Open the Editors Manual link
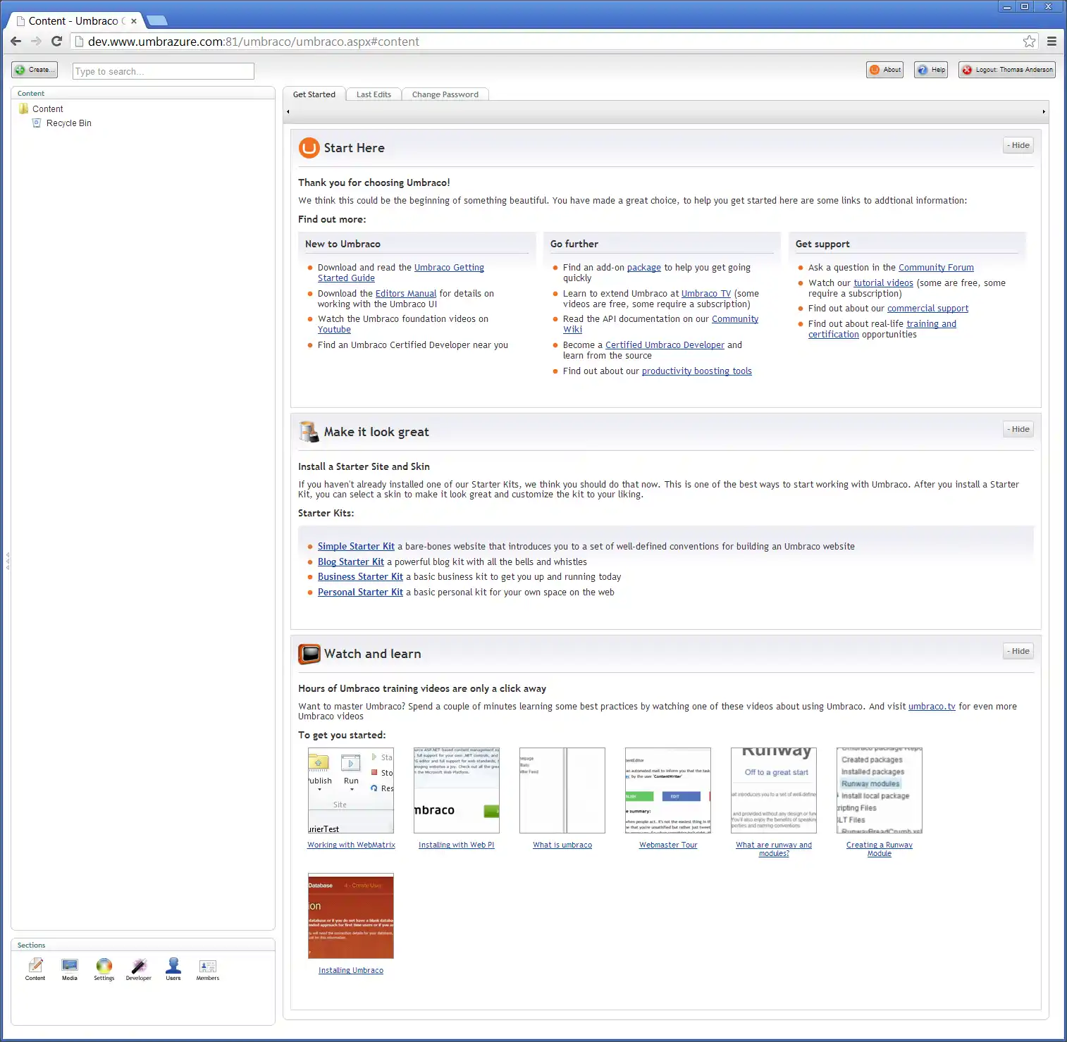 click(x=406, y=294)
